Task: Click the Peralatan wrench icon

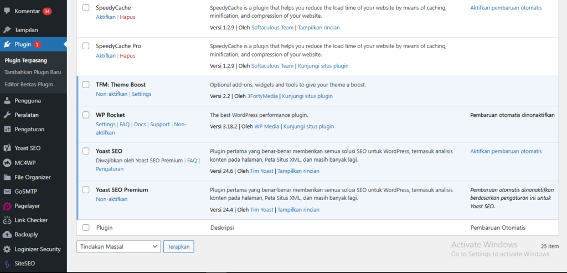Action: pos(7,115)
